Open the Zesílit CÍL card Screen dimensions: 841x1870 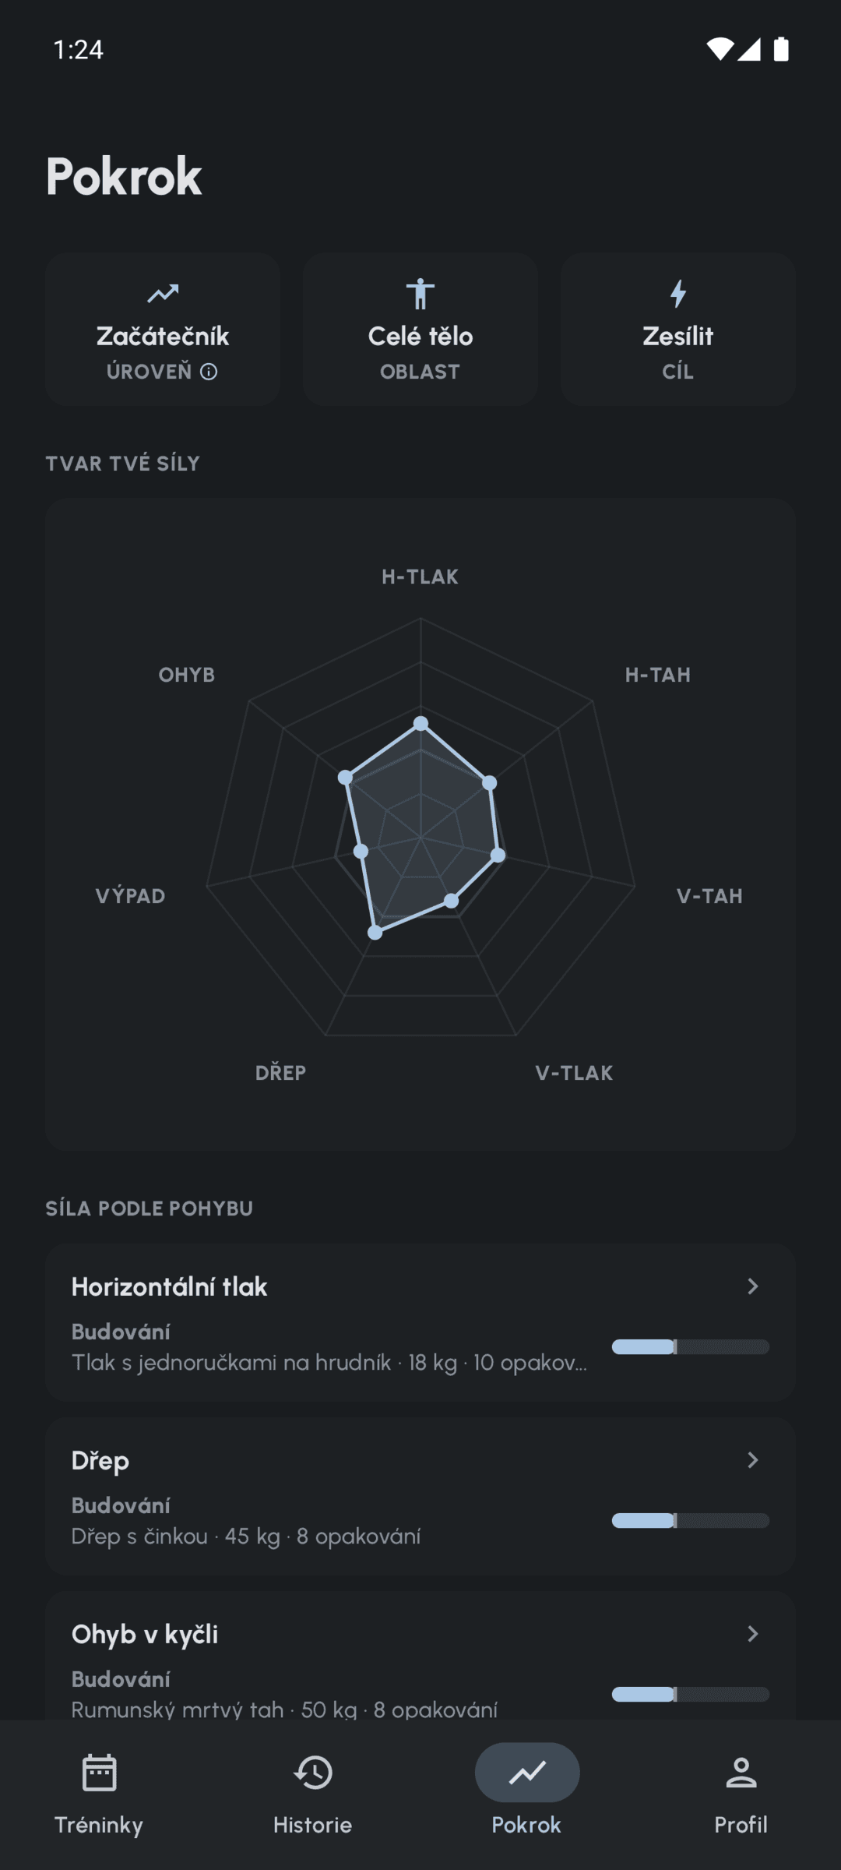[x=678, y=329]
